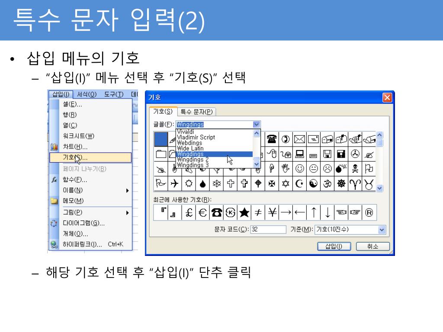The image size is (443, 332).
Task: Choose the black floppy disk symbol
Action: [341, 154]
